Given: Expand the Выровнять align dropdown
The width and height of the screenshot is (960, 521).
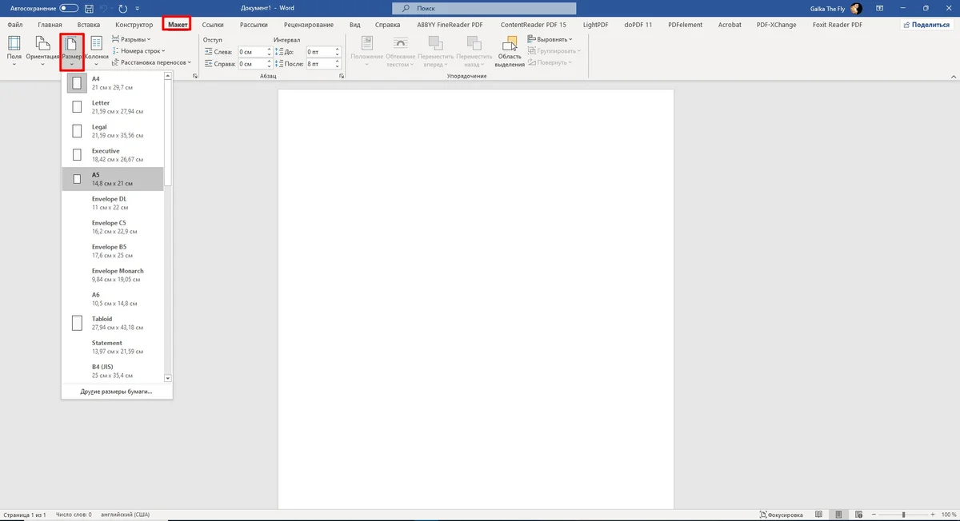Looking at the screenshot, I should [x=550, y=39].
